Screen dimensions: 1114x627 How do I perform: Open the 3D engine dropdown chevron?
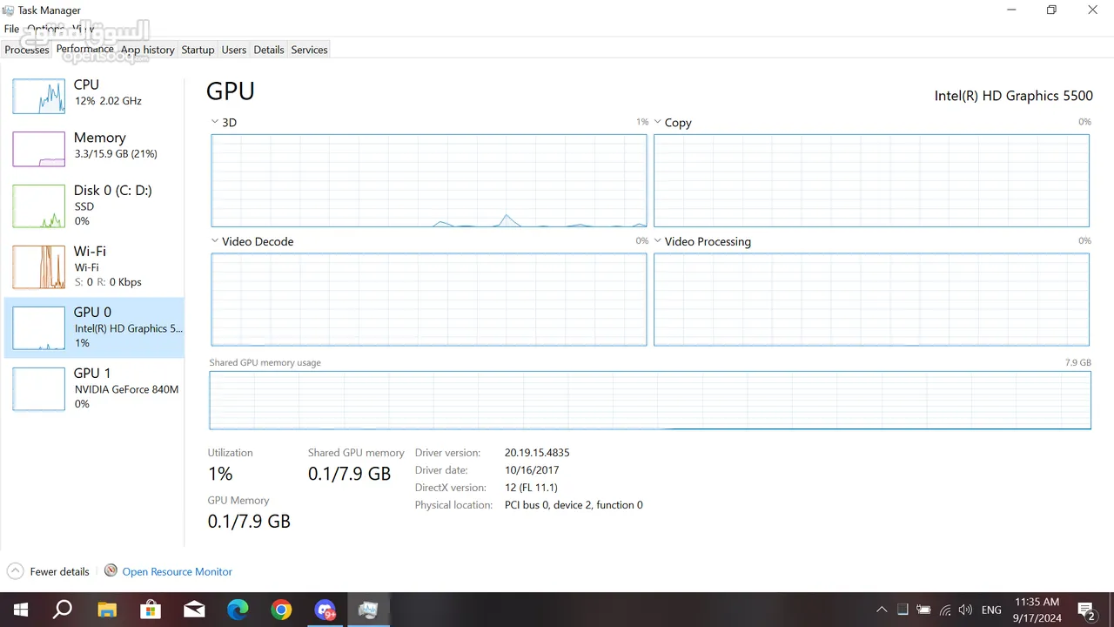coord(215,123)
